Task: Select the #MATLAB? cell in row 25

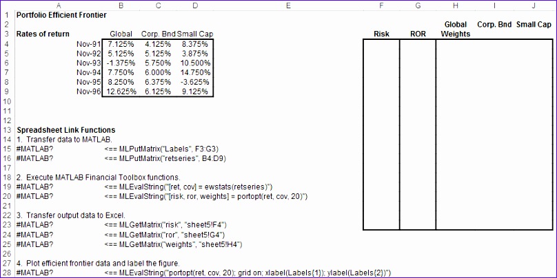Action: click(x=34, y=244)
